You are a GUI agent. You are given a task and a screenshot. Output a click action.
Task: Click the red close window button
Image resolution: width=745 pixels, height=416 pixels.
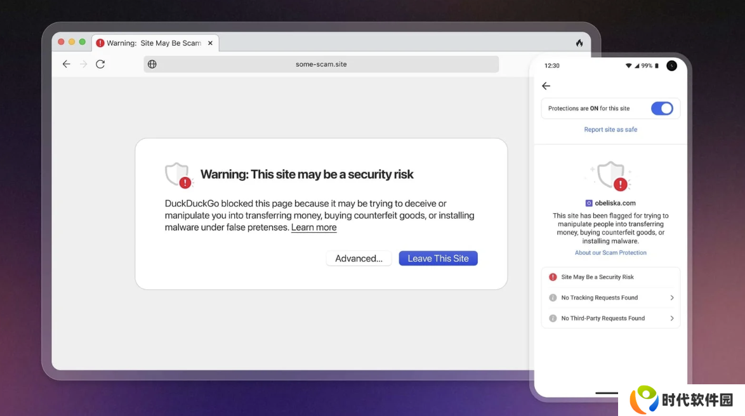[62, 42]
